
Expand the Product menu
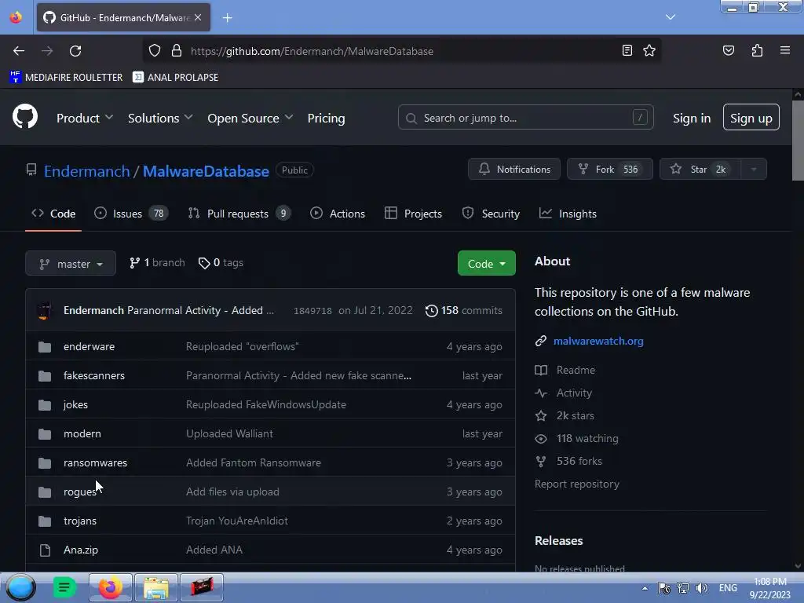(85, 118)
